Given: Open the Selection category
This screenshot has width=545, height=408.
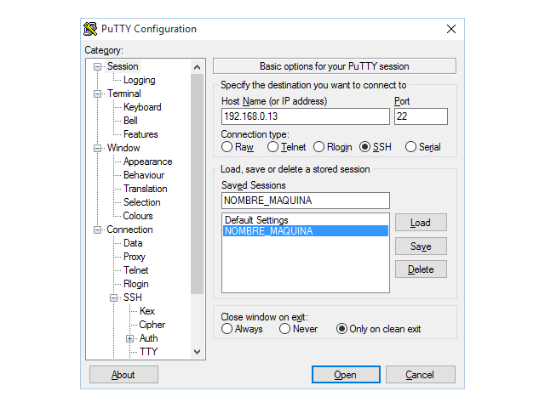Looking at the screenshot, I should [142, 202].
